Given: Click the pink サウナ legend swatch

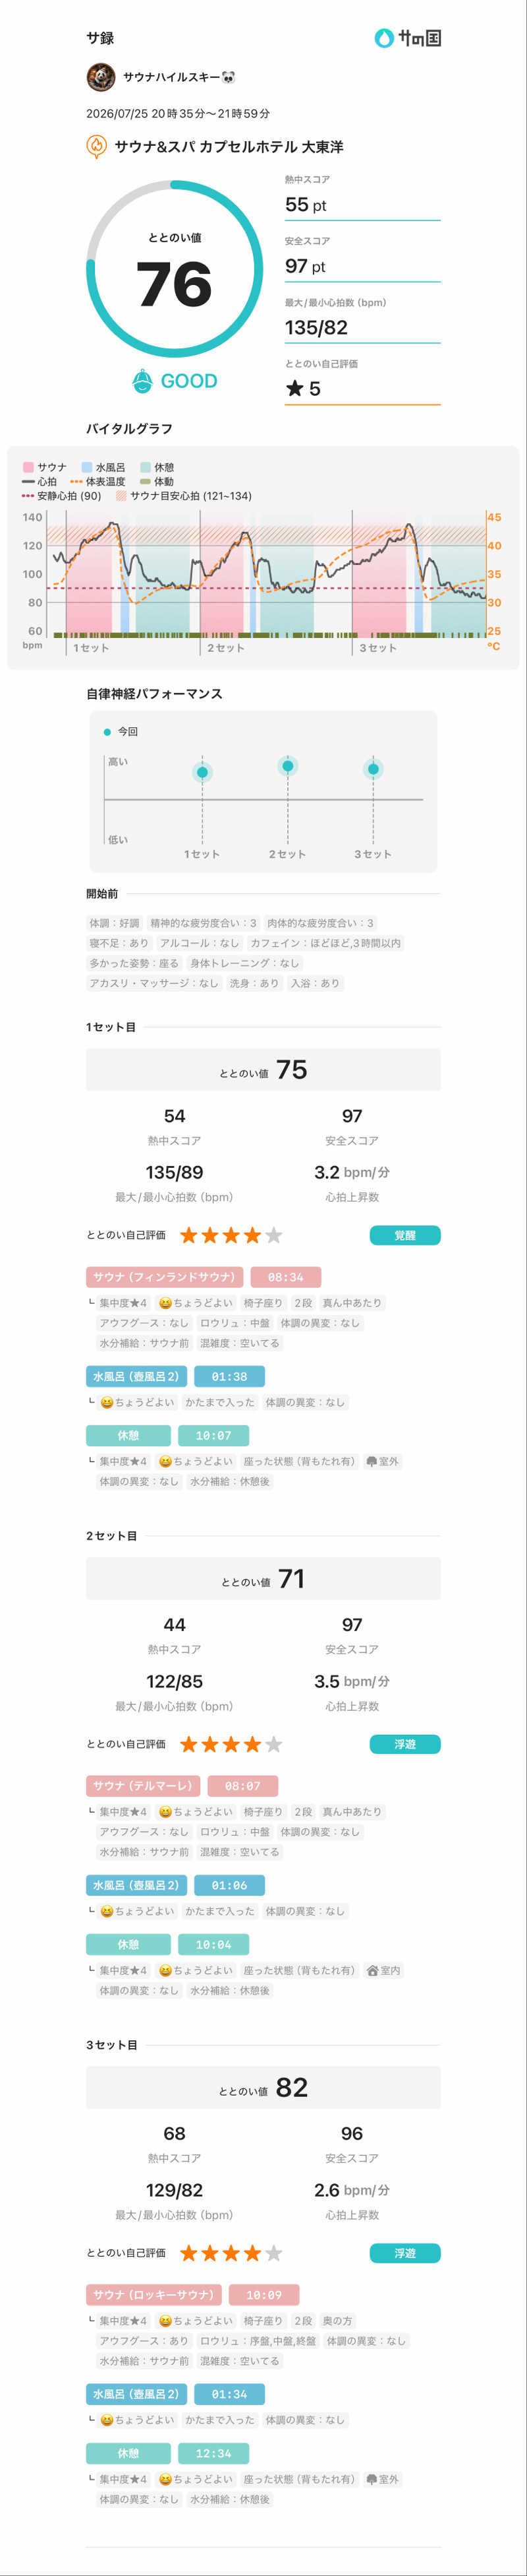Looking at the screenshot, I should tap(28, 467).
